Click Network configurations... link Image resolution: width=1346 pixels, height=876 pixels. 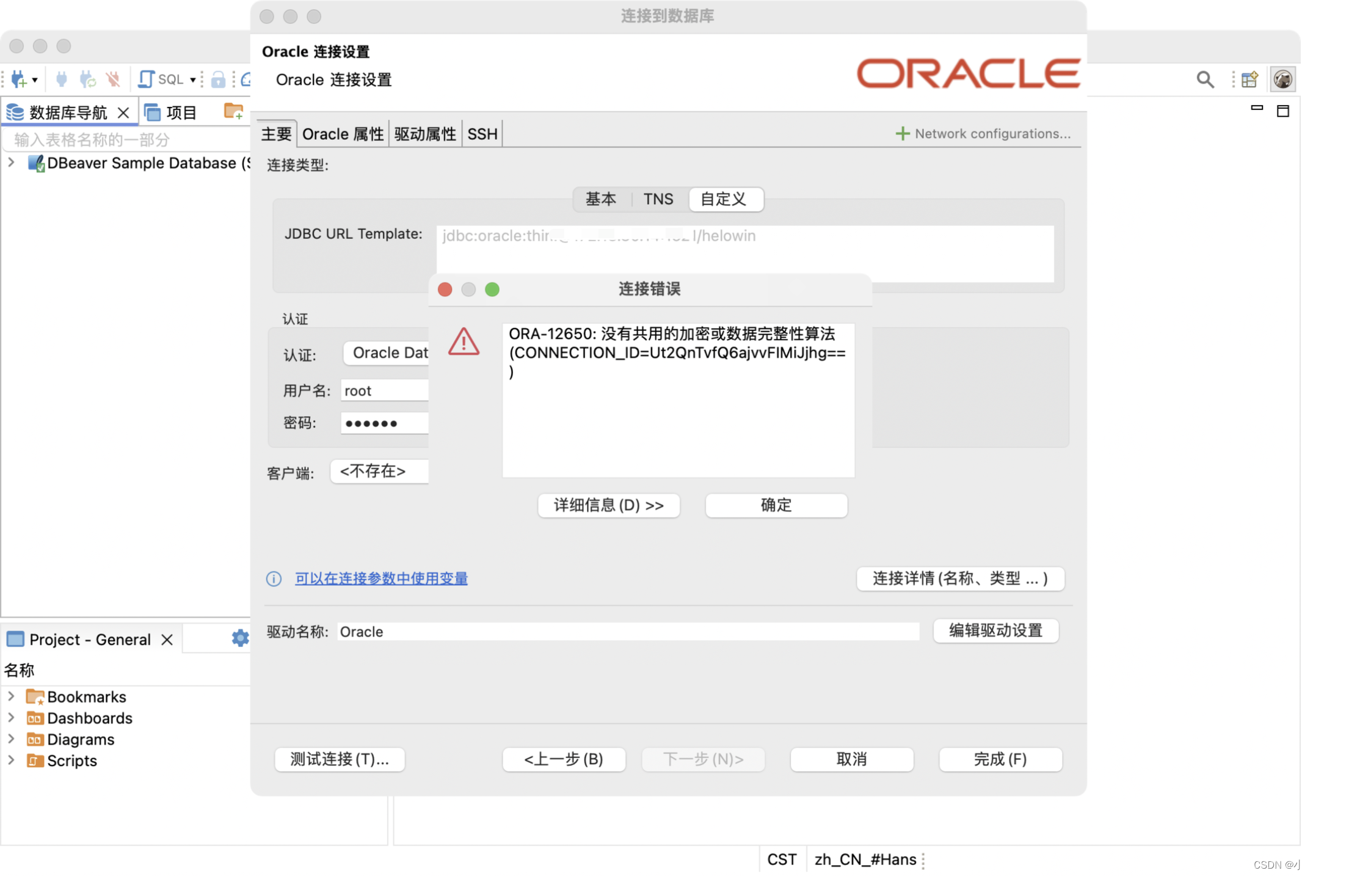tap(983, 133)
